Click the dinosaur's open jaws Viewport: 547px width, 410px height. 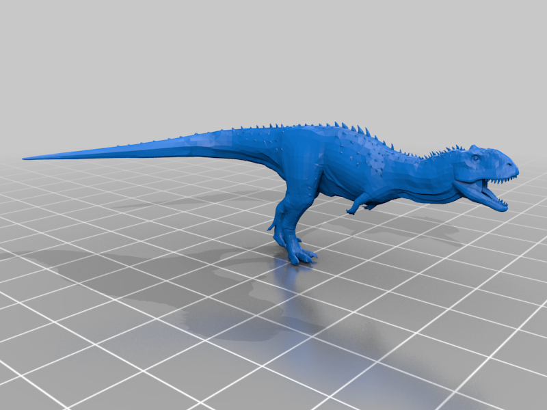(485, 192)
